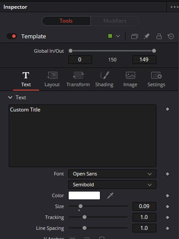The height and width of the screenshot is (239, 179).
Task: Click the Size slider handle
Action: [80, 206]
